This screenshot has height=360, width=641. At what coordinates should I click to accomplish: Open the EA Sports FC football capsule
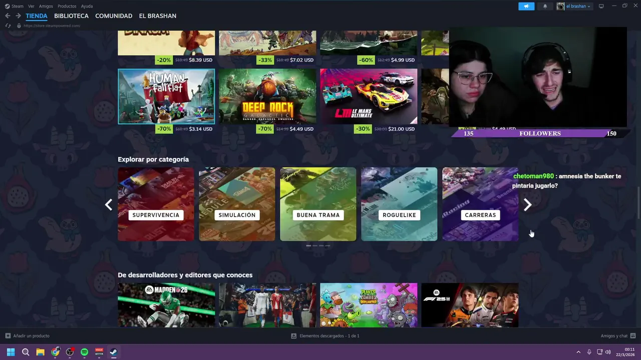pyautogui.click(x=267, y=305)
